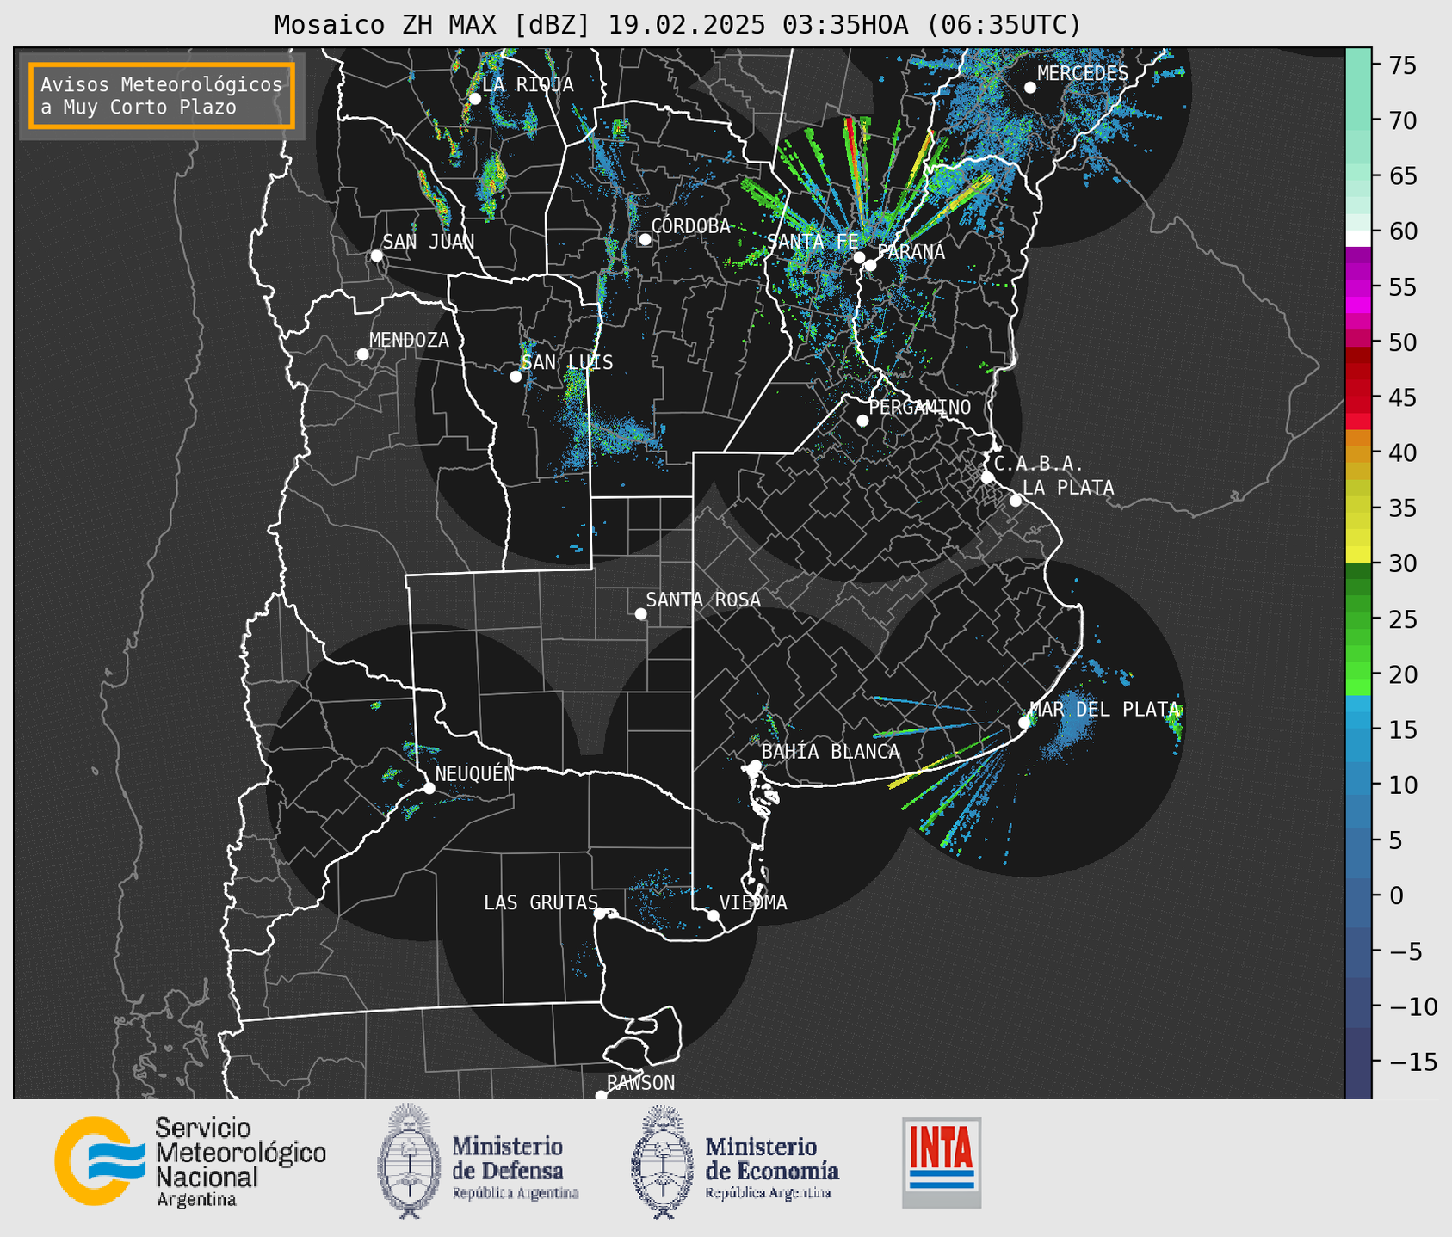
Task: Click the Ministerio de Economía coat of arms
Action: coord(663,1162)
